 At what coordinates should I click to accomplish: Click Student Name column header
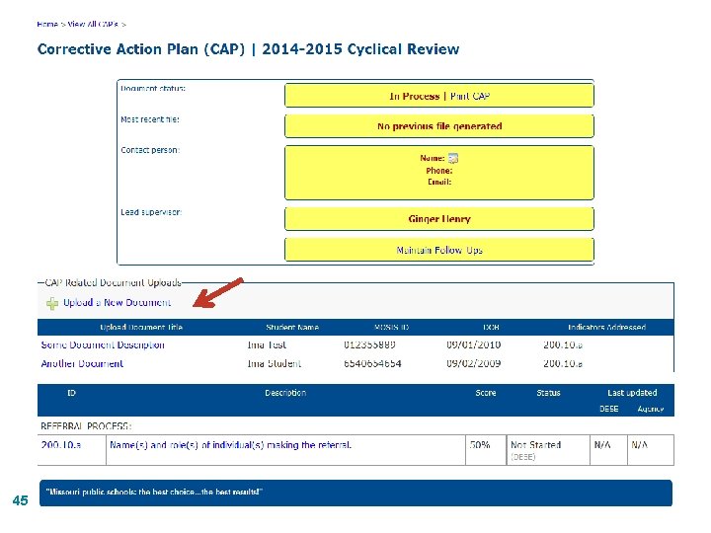click(292, 328)
